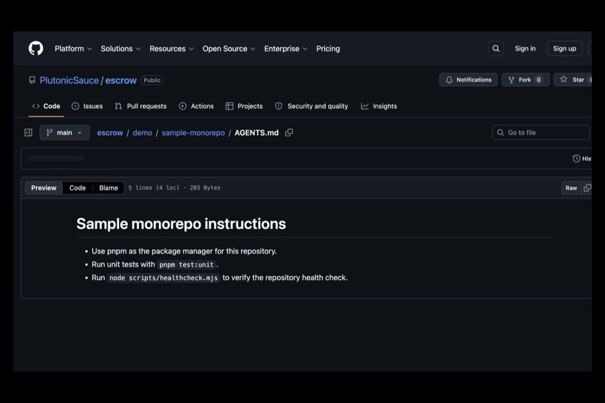Click the 'Sample monorepo instructions' heading

tap(181, 224)
